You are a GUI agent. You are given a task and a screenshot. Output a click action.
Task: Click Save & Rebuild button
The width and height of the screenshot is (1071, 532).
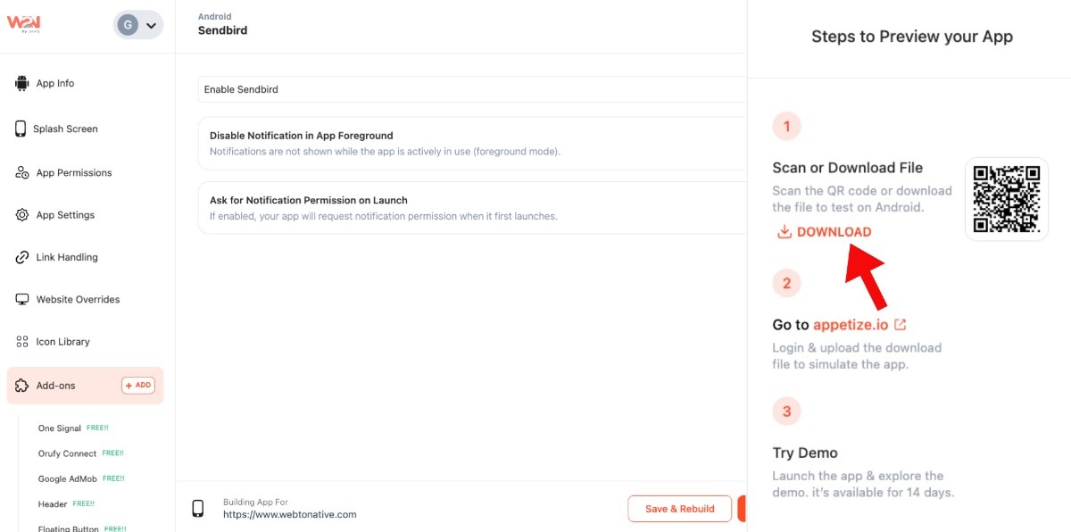tap(679, 509)
